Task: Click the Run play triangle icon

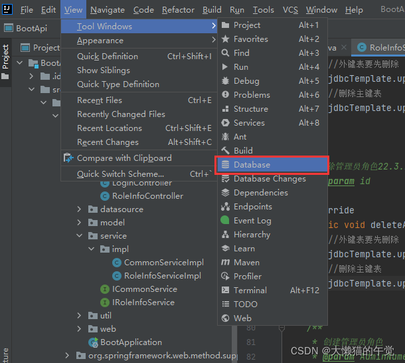Action: click(x=225, y=67)
